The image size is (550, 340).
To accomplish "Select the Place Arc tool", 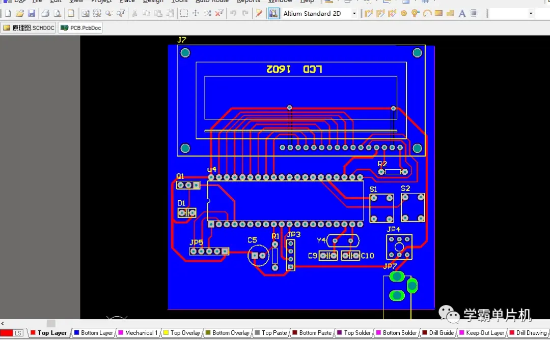I will pos(427,14).
